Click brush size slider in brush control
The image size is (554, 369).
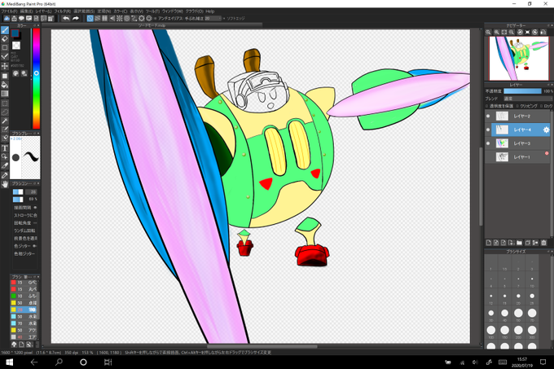[x=18, y=191]
